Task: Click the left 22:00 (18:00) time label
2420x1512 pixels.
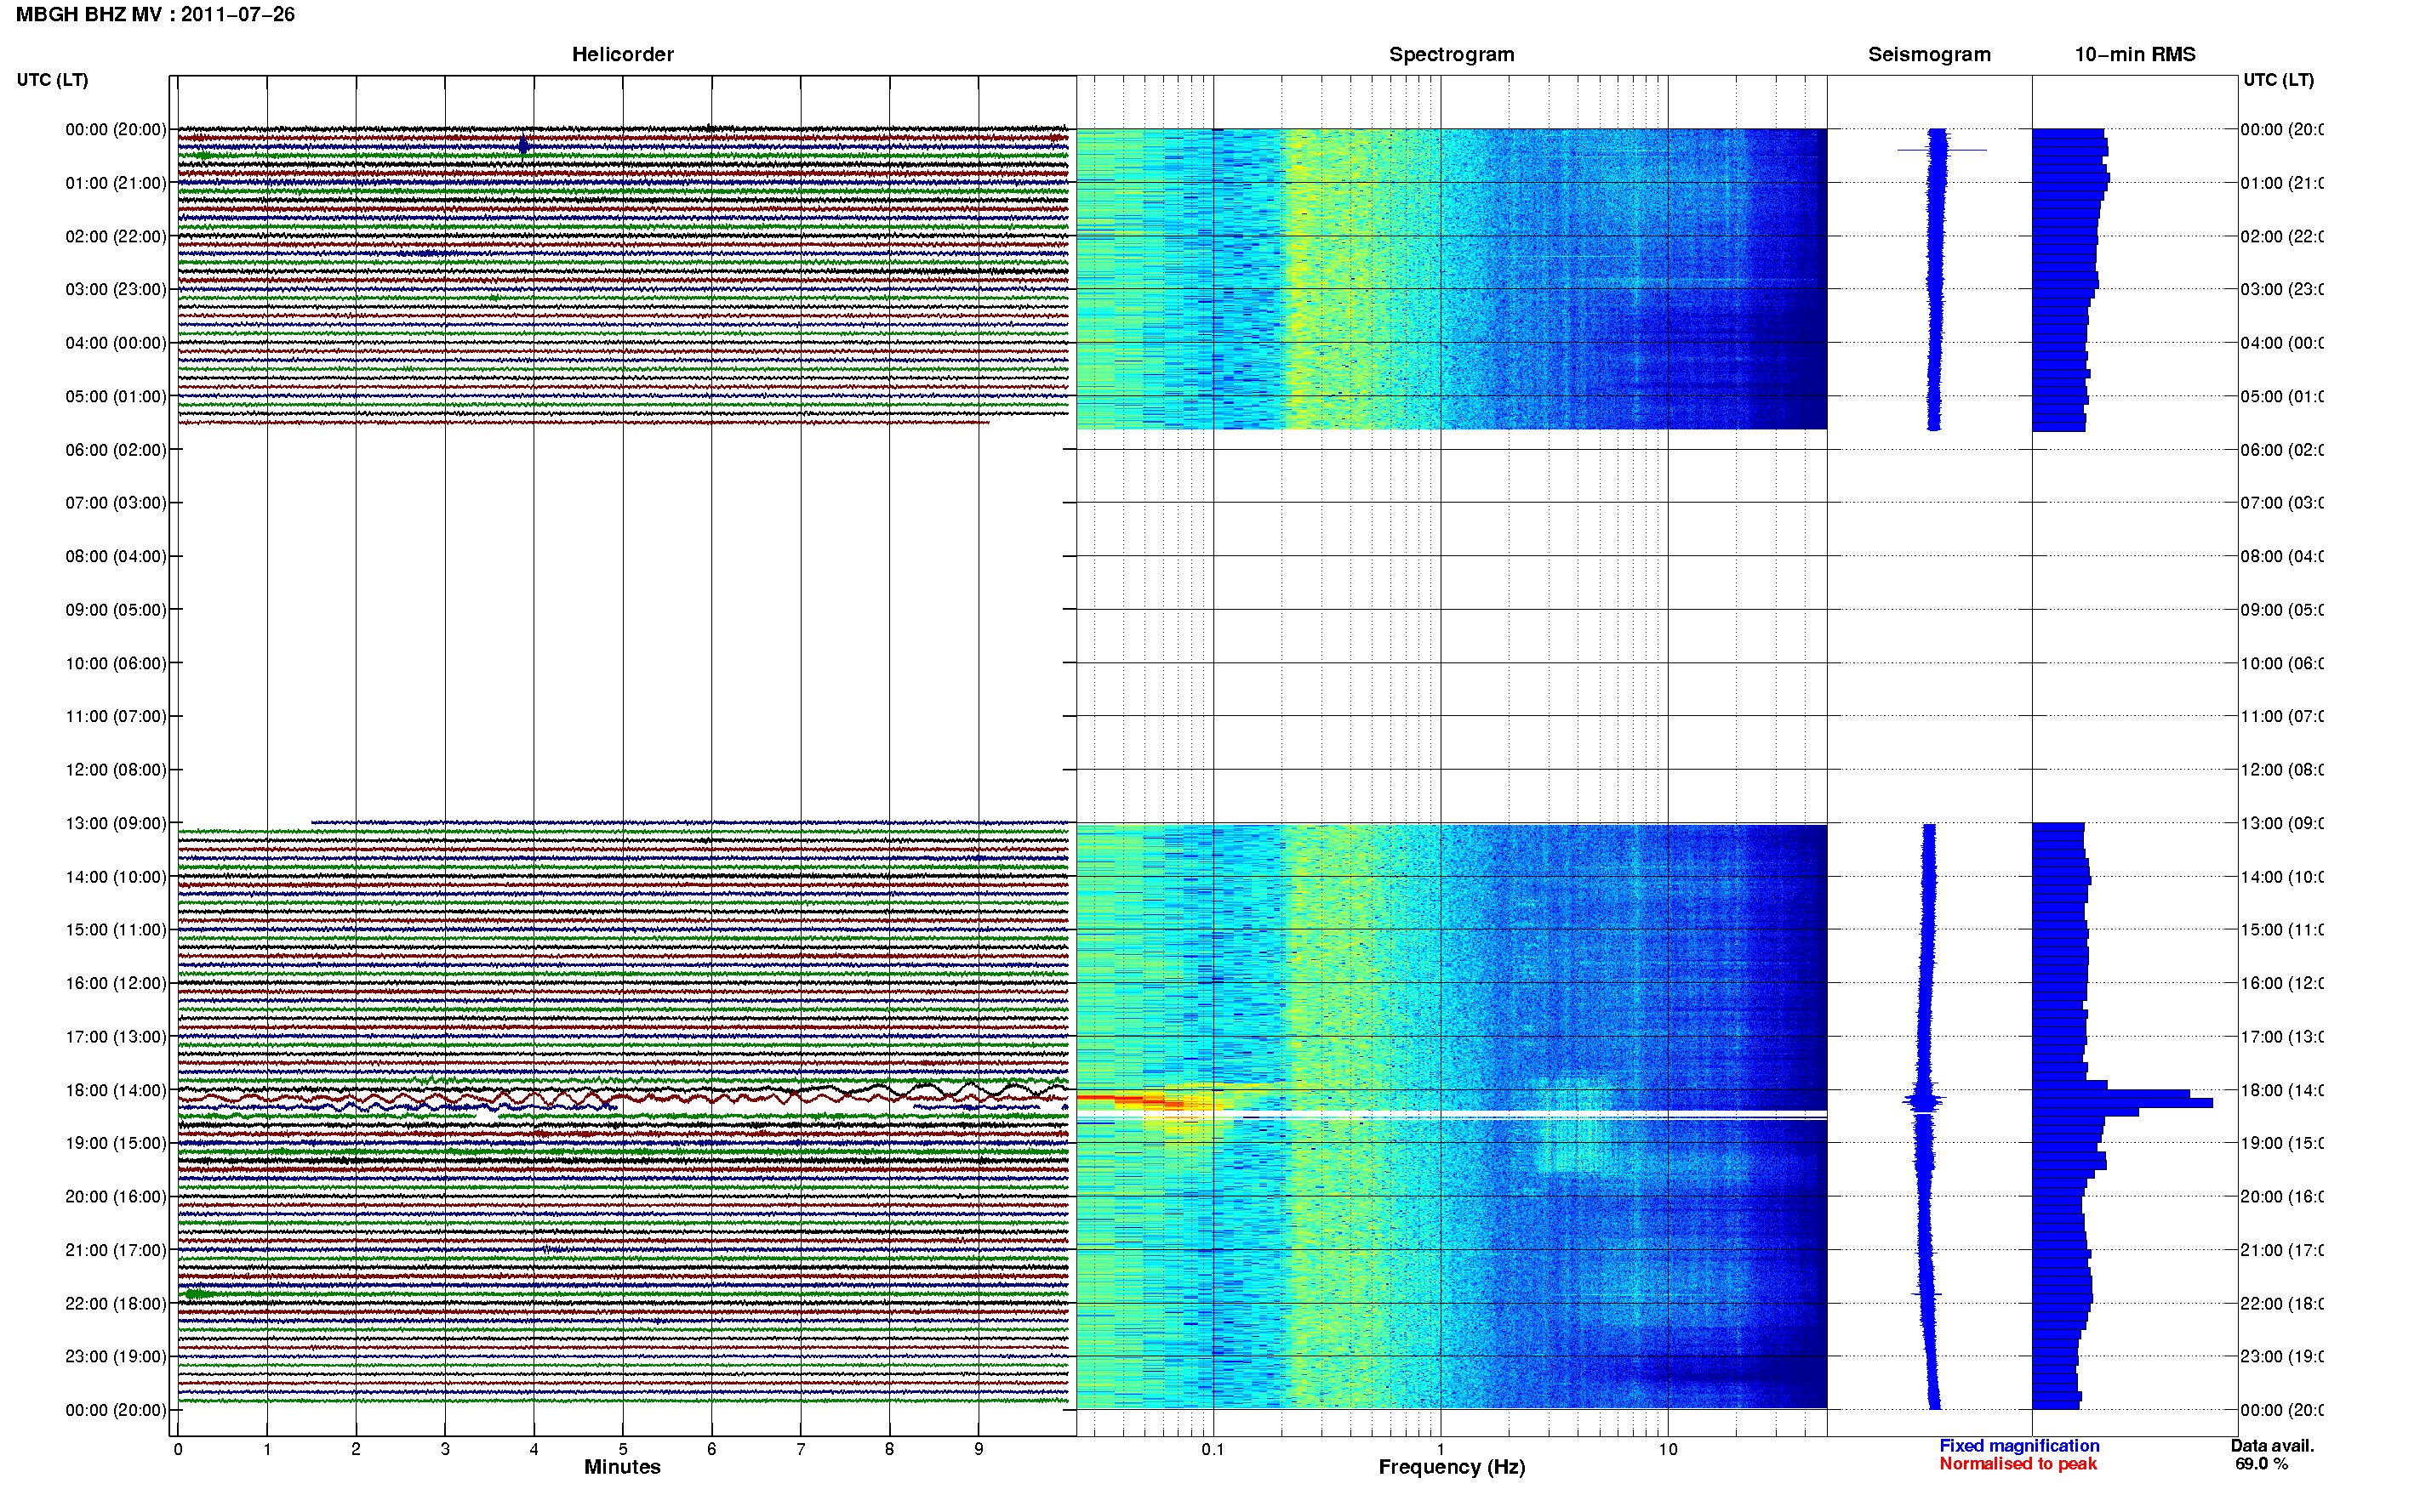Action: [x=116, y=1303]
